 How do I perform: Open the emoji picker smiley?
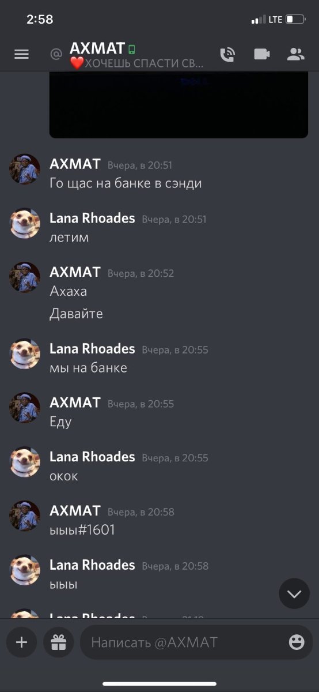(297, 642)
